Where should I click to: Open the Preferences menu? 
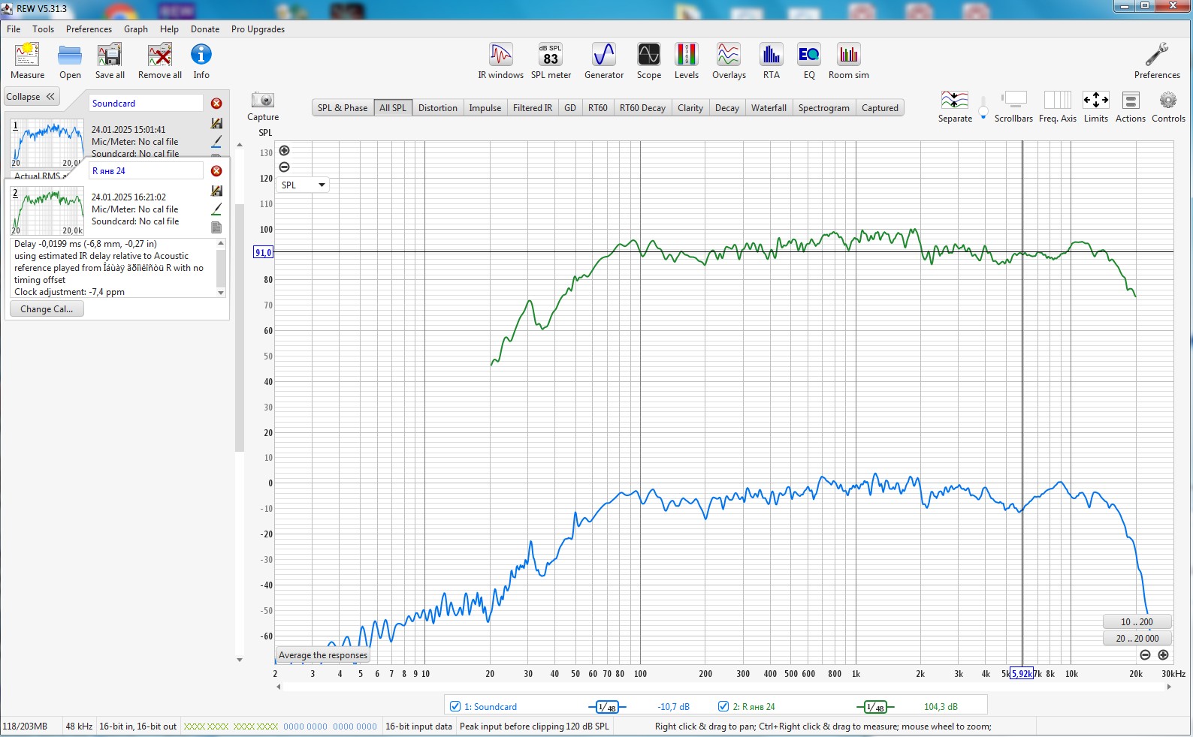(89, 29)
